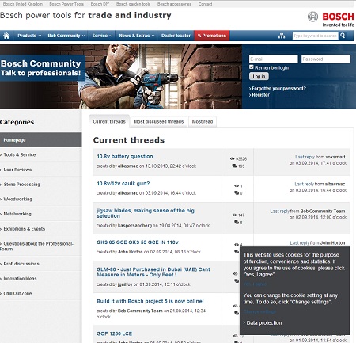This screenshot has height=343, width=356.
Task: Open kaspersandberg author profile
Action: coord(134,226)
